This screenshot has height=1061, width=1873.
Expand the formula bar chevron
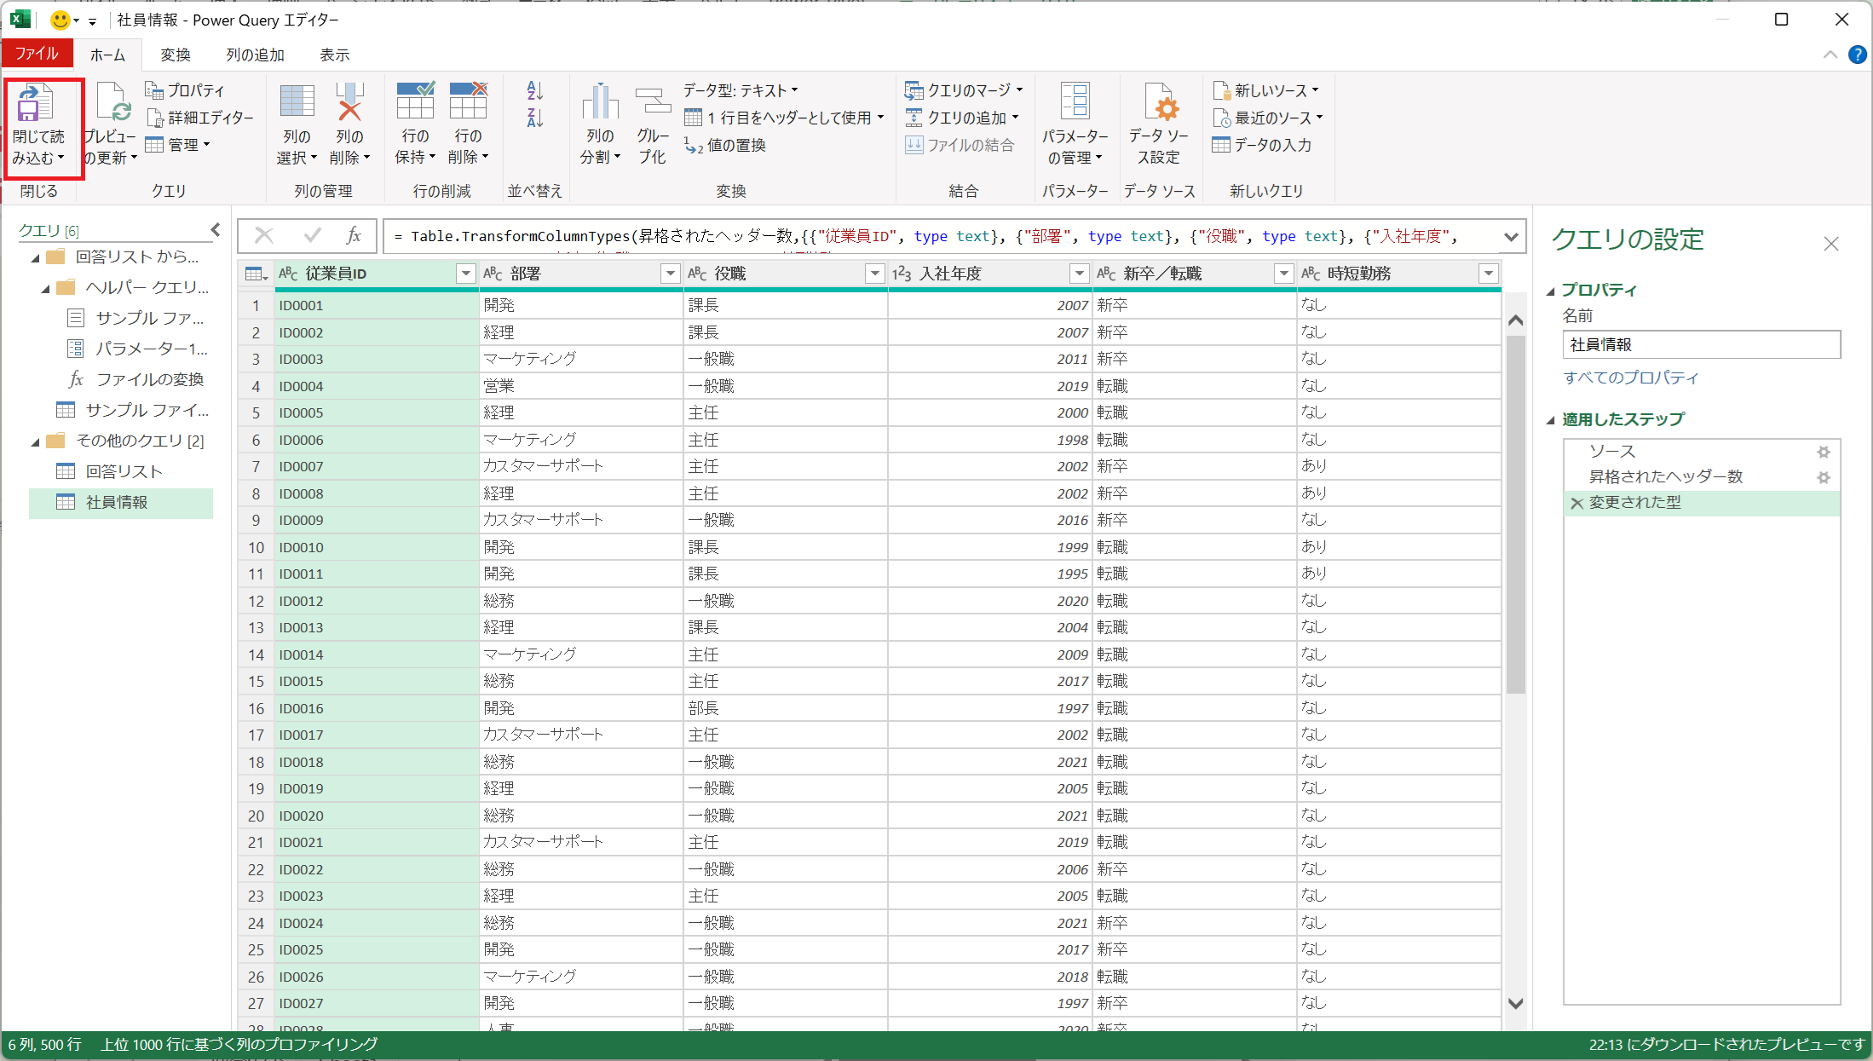[1510, 237]
